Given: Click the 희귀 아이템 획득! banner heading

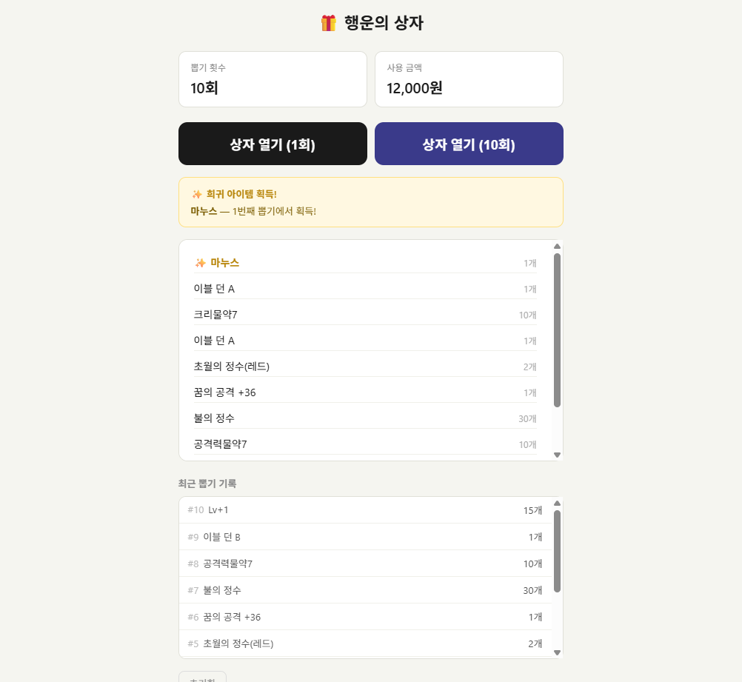Looking at the screenshot, I should [x=241, y=194].
